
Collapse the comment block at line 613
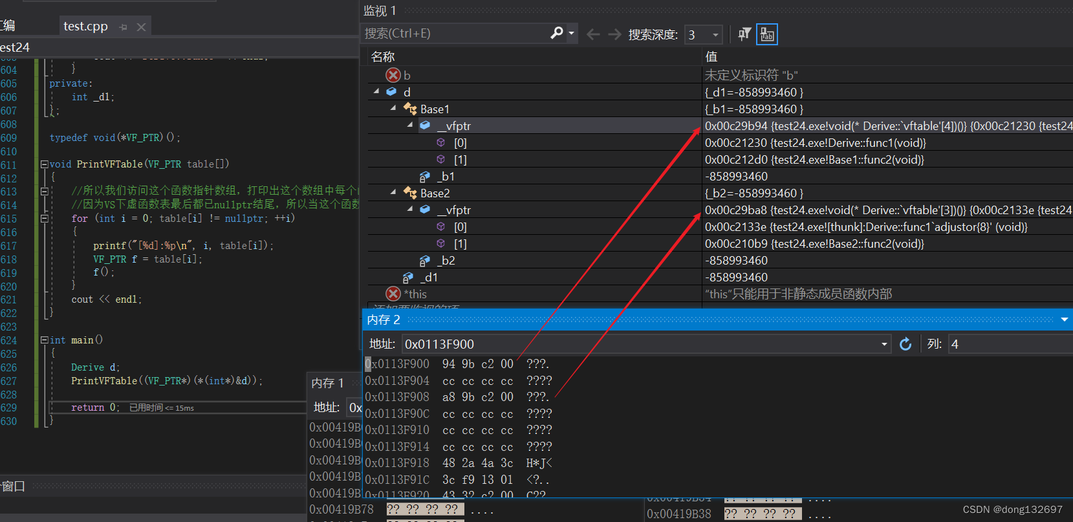click(44, 191)
